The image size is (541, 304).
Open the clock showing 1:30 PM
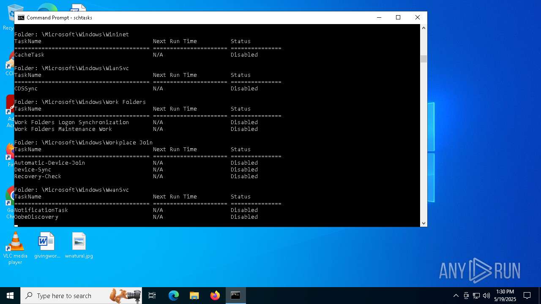coord(505,296)
